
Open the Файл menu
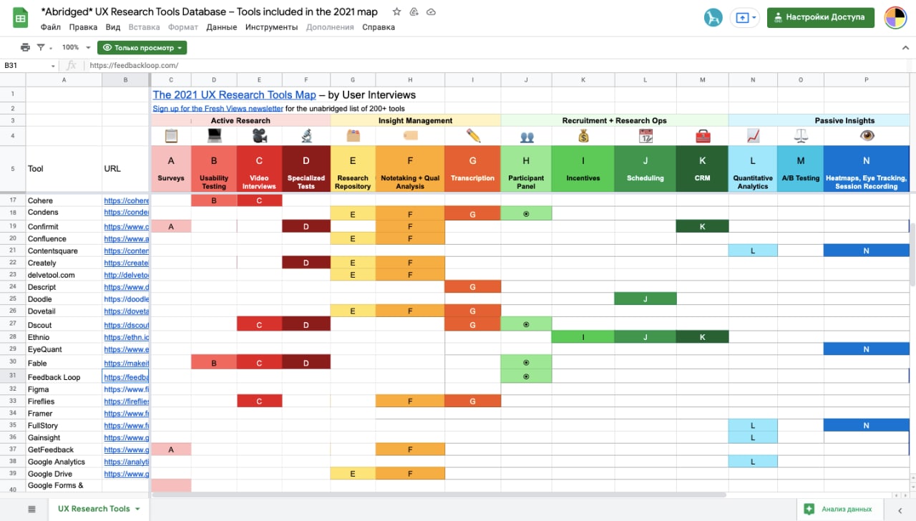tap(51, 27)
